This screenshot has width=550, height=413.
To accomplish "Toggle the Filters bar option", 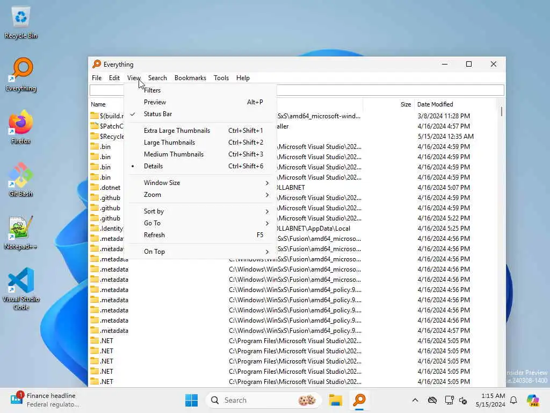I will [201, 90].
